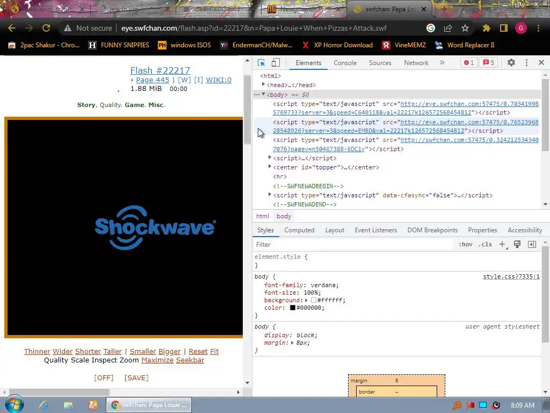Click the taskbar clock showing 8:09 AM
The width and height of the screenshot is (550, 413).
[523, 405]
